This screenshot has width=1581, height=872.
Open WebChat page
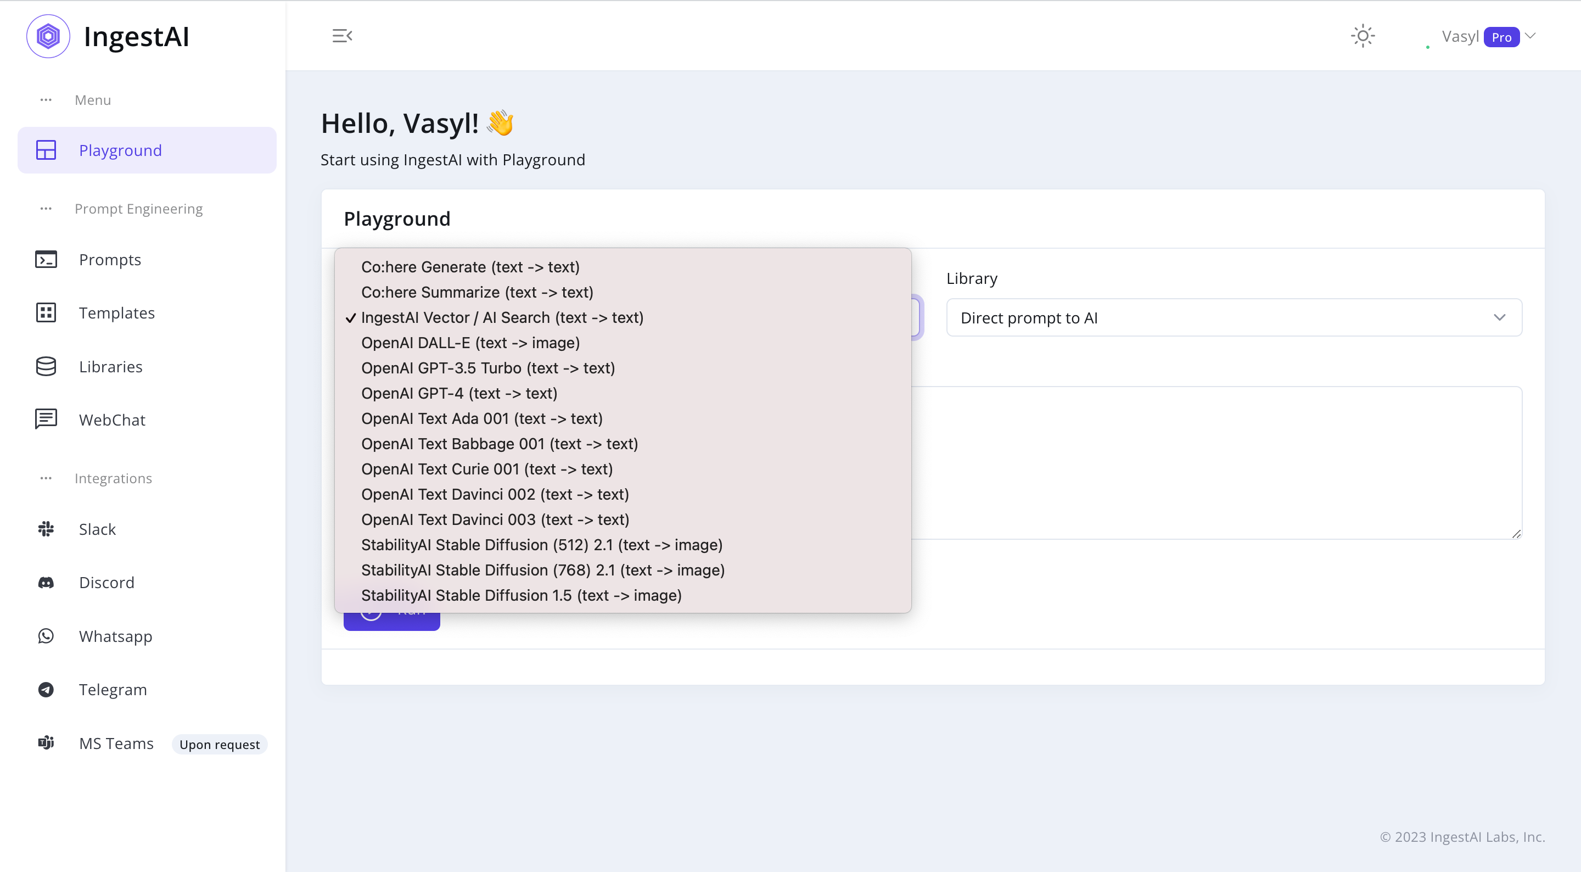tap(113, 420)
